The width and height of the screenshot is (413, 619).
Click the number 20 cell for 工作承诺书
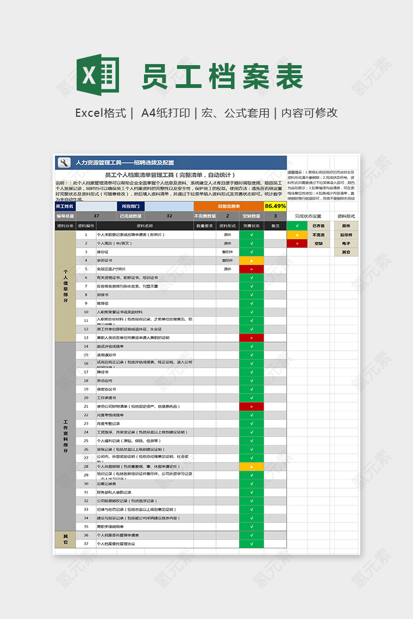coord(86,398)
